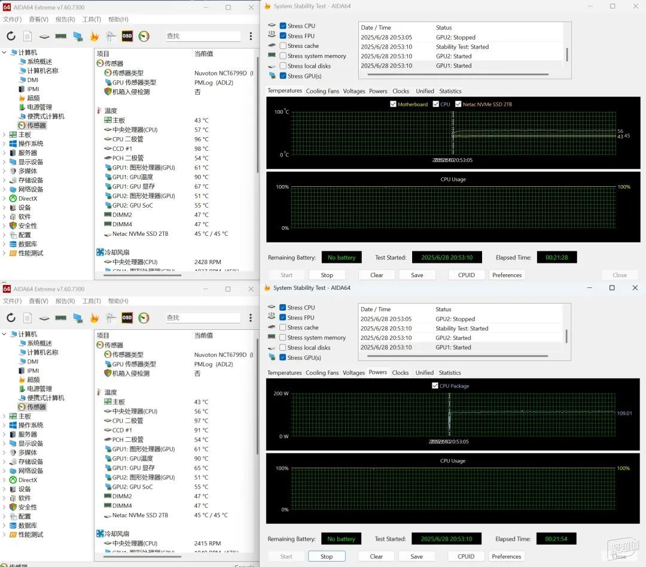Click OSD icon in lower AIDA64 Extreme toolbar
Screen dimensions: 646x567
click(x=127, y=317)
